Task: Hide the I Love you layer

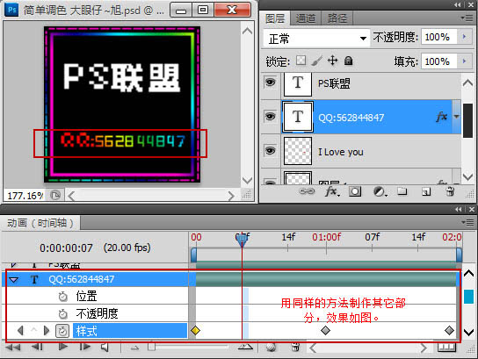Action: [x=270, y=150]
